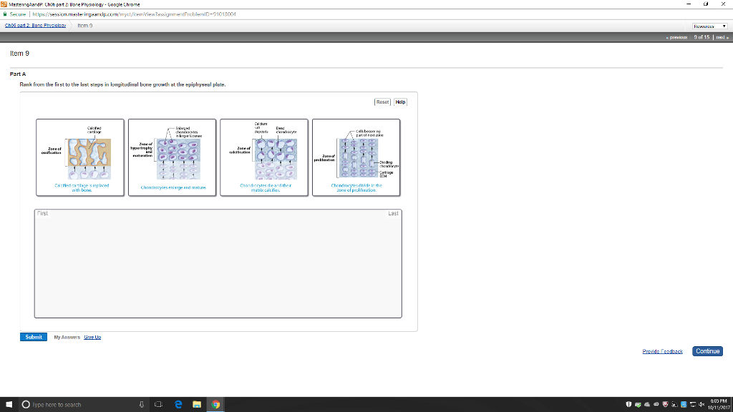Click the antivirus shield icon in system tray

pyautogui.click(x=664, y=404)
